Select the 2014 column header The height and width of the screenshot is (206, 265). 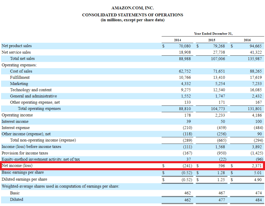pyautogui.click(x=177, y=39)
